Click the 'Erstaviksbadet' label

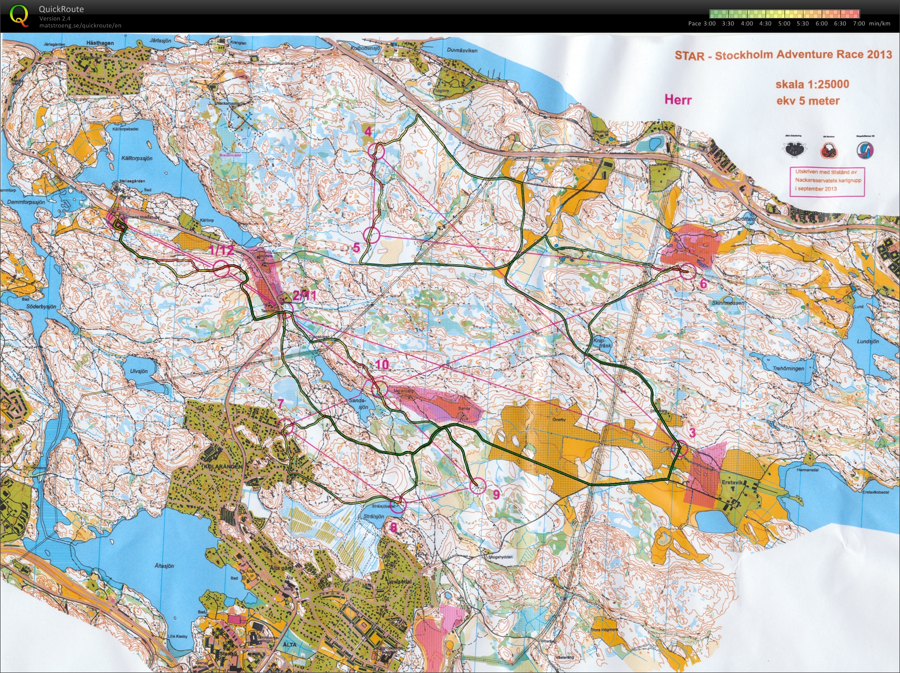click(876, 492)
